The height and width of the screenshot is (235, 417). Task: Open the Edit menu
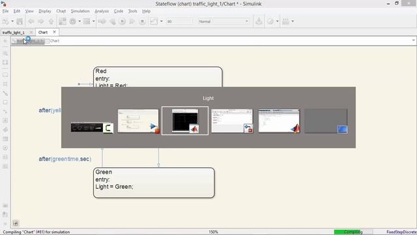[x=17, y=11]
